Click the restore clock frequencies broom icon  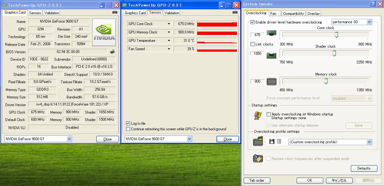(258, 158)
